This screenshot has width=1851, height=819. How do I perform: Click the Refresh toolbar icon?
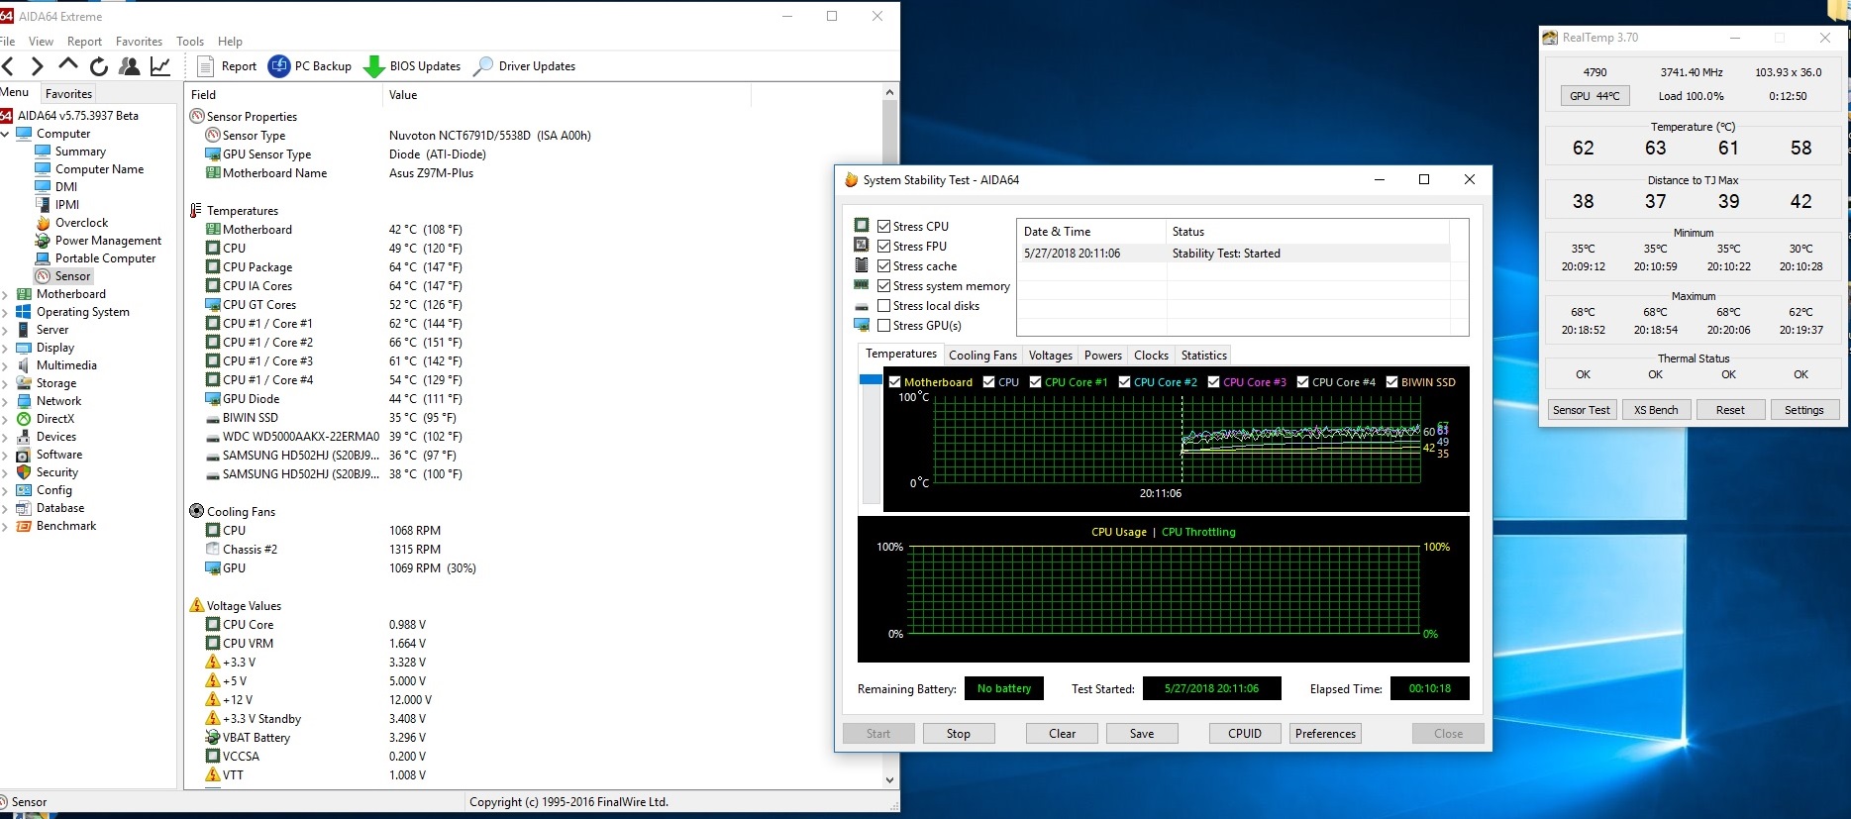pos(99,66)
